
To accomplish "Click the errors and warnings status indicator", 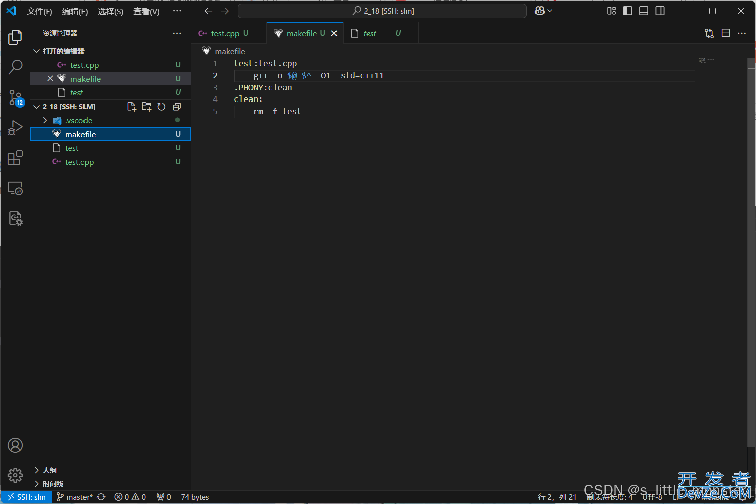I will 130,497.
